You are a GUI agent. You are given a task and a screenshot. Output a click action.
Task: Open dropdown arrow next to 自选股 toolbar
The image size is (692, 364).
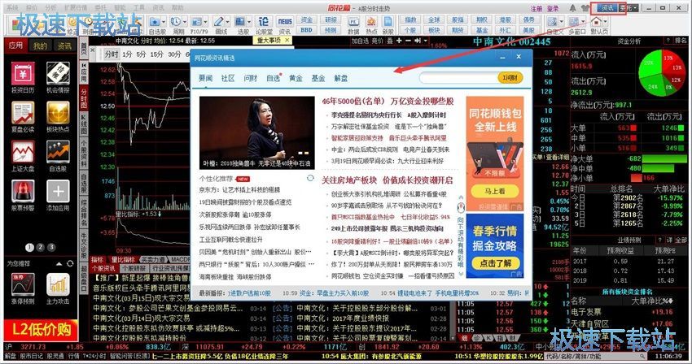click(164, 21)
